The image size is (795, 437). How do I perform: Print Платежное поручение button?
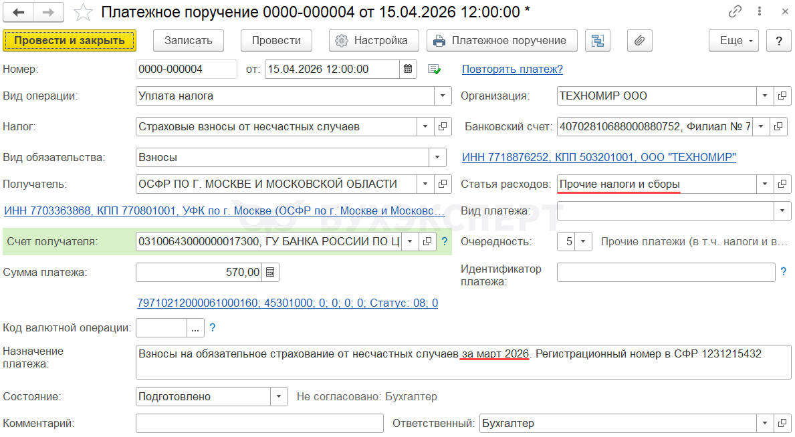coord(502,41)
